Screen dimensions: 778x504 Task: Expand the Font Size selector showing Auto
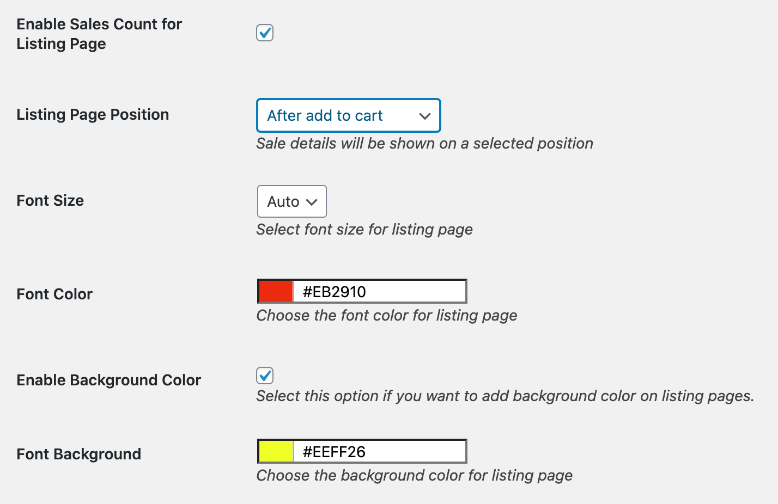pos(291,201)
